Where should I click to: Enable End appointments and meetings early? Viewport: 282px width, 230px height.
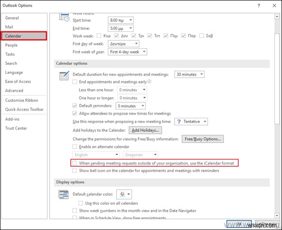(75, 82)
